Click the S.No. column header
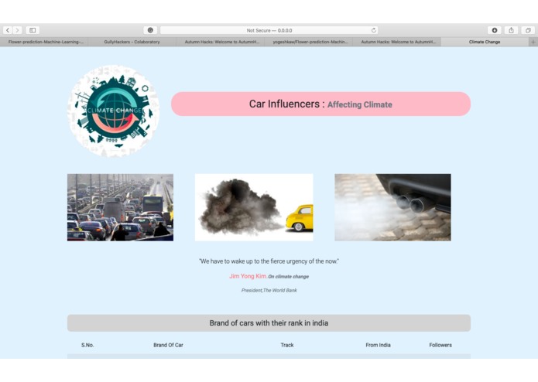The height and width of the screenshot is (382, 538). coord(87,345)
